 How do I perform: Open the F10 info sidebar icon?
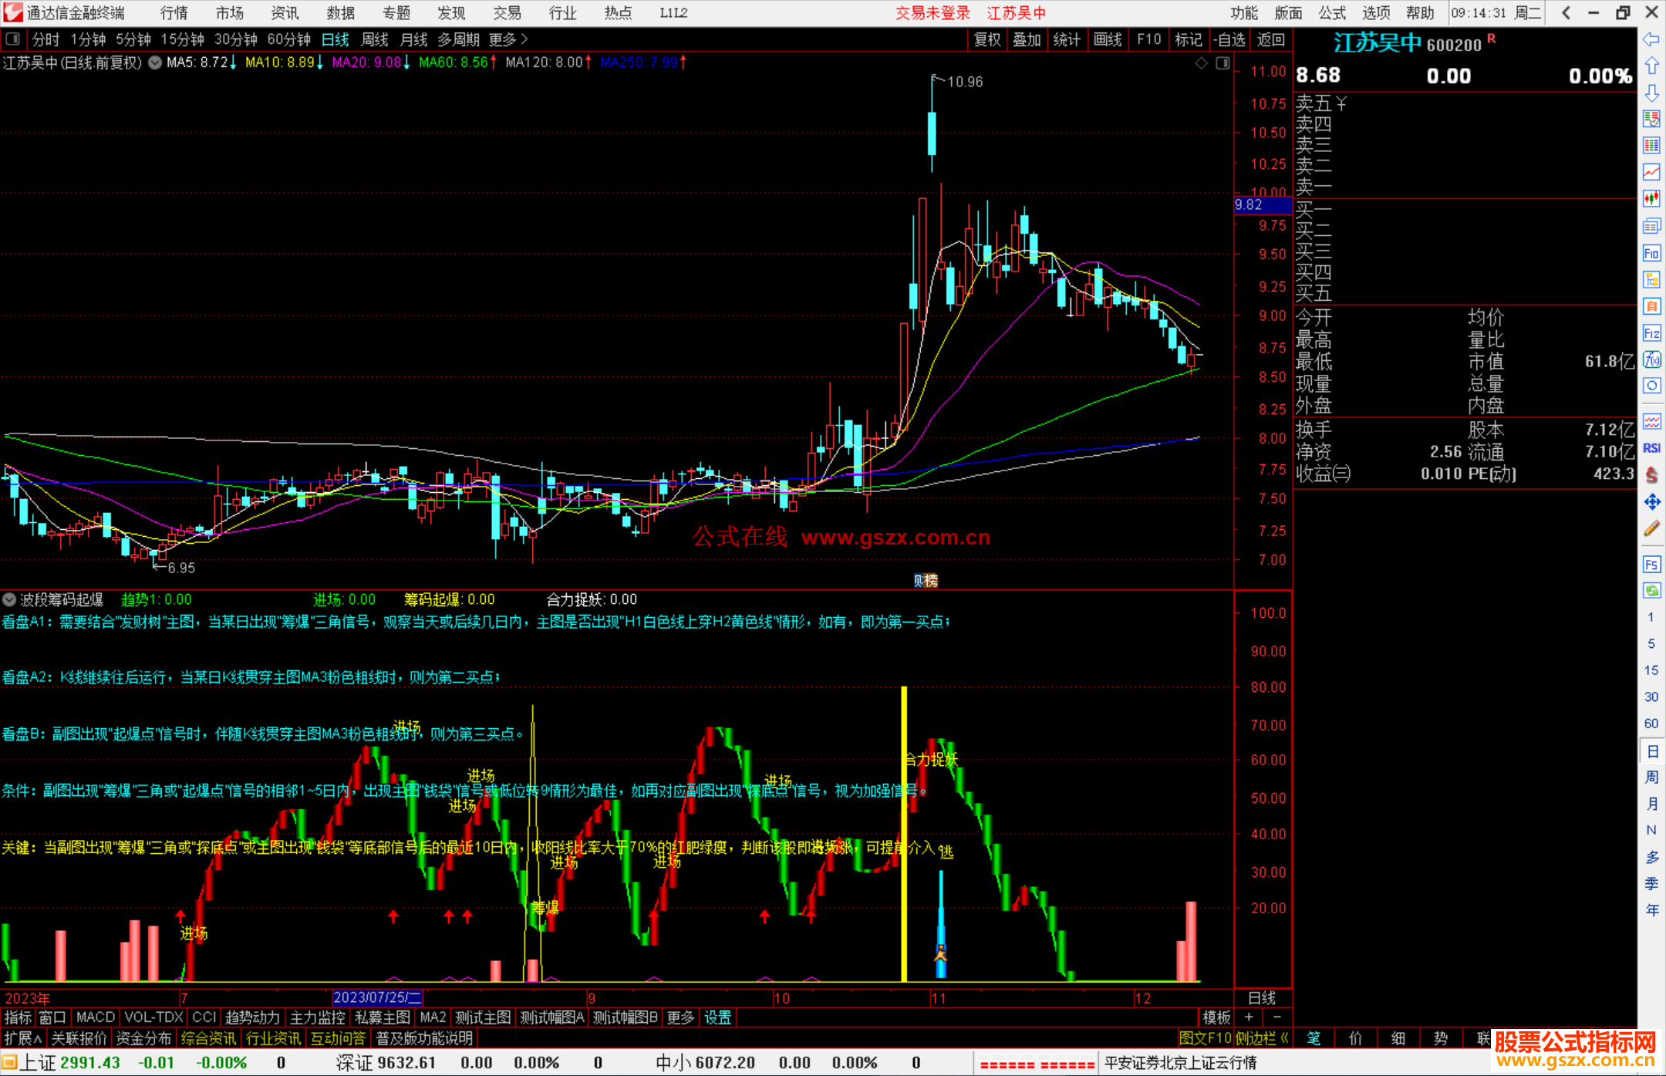tap(1651, 253)
